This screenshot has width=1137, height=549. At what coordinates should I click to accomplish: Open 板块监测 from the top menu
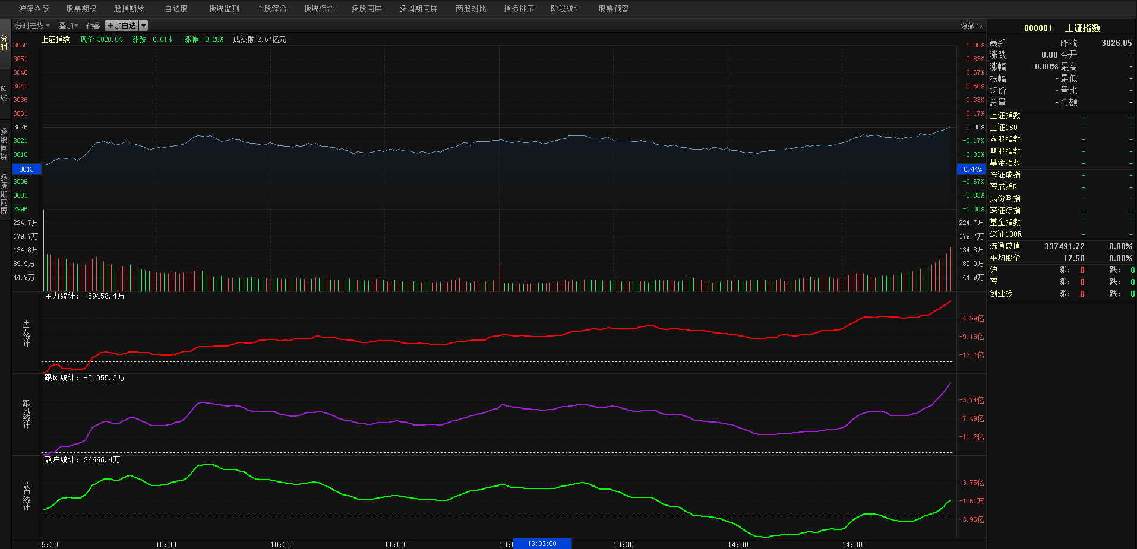[224, 8]
